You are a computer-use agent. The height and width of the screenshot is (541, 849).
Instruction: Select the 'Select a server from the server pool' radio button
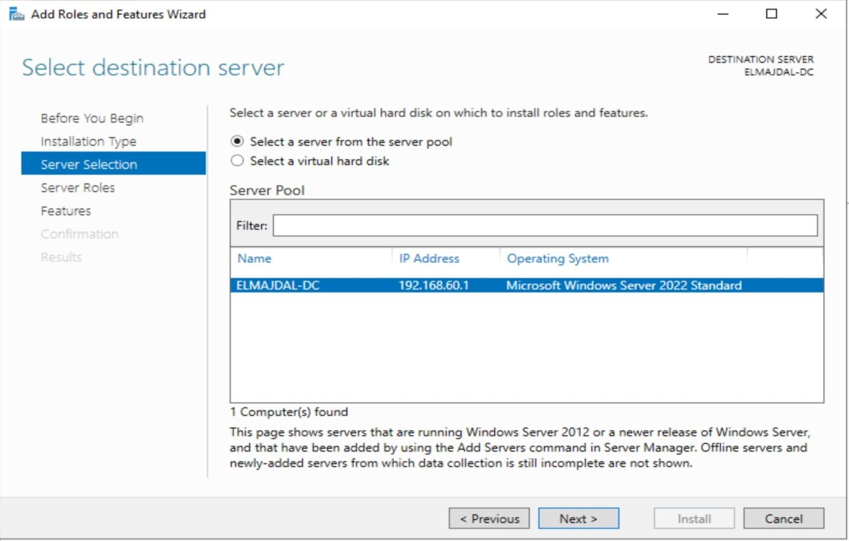[237, 141]
